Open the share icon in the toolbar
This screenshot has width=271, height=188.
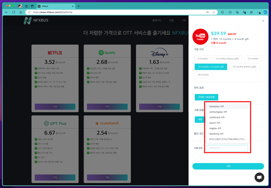click(251, 12)
